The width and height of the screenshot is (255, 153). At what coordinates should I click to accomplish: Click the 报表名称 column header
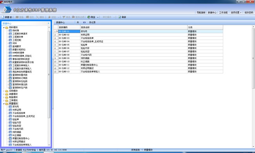pos(134,27)
